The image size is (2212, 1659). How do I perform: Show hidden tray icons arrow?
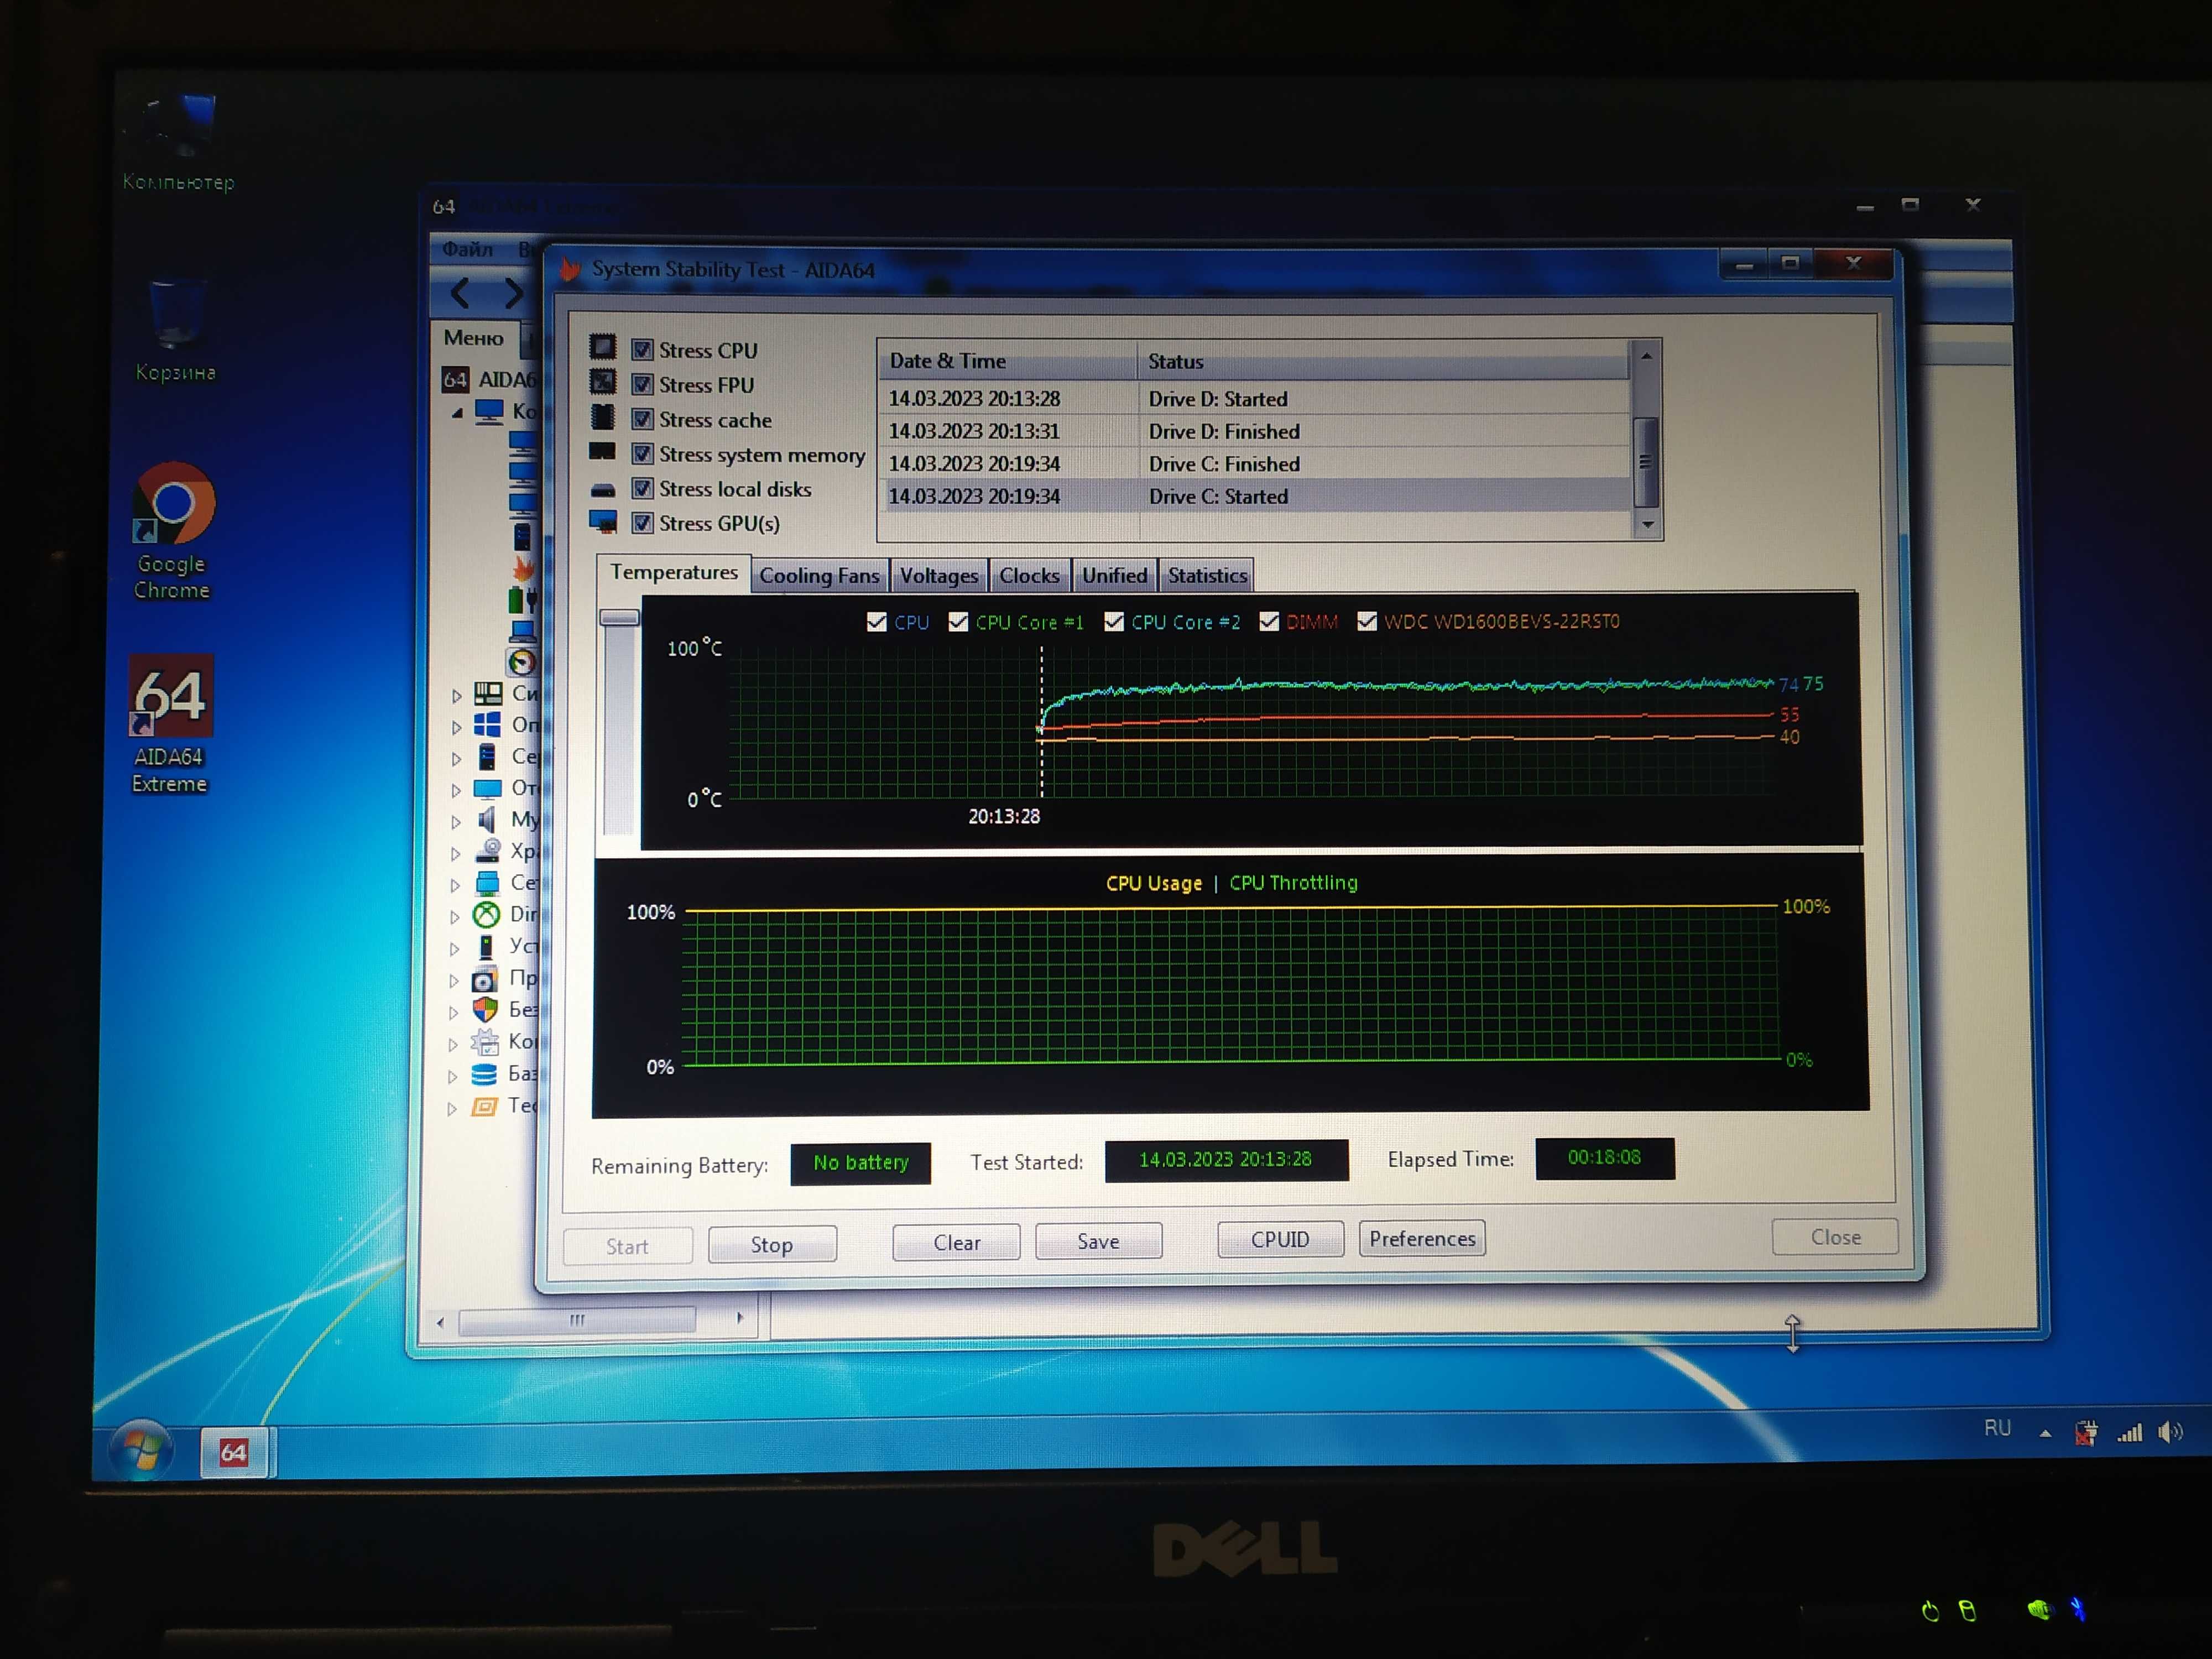[2045, 1433]
